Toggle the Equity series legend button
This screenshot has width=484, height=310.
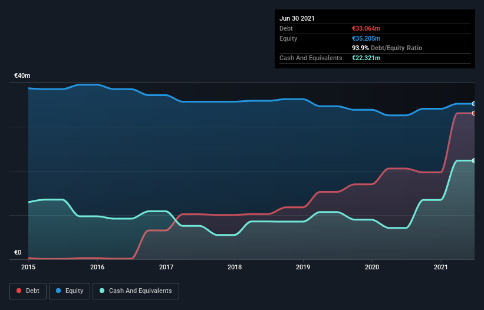tap(70, 291)
